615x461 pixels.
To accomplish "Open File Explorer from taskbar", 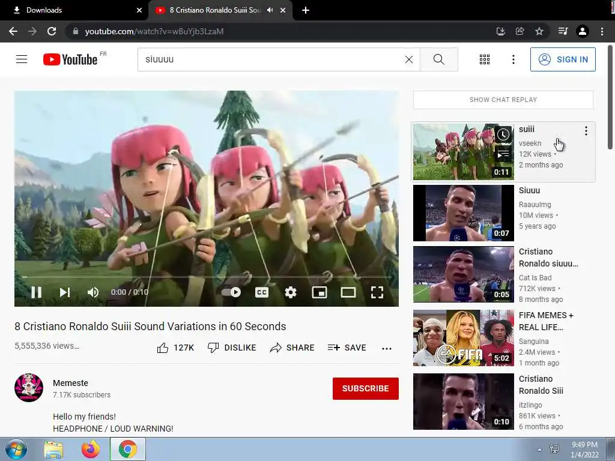I will tap(53, 449).
